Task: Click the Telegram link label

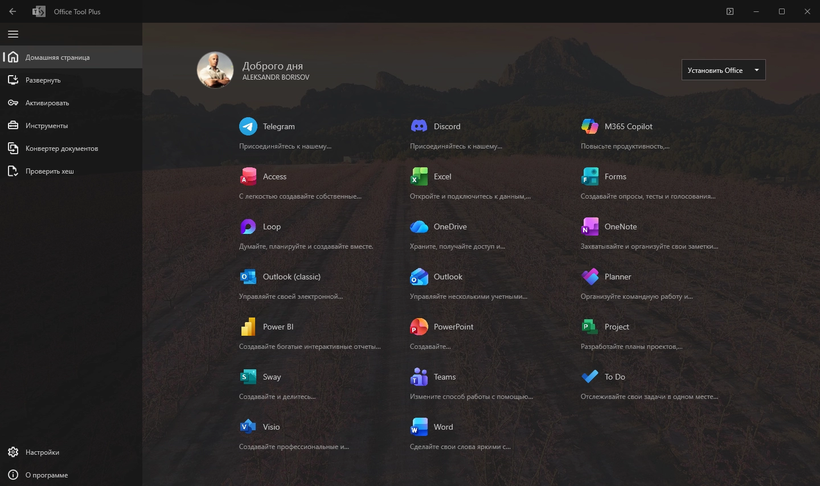Action: (279, 126)
